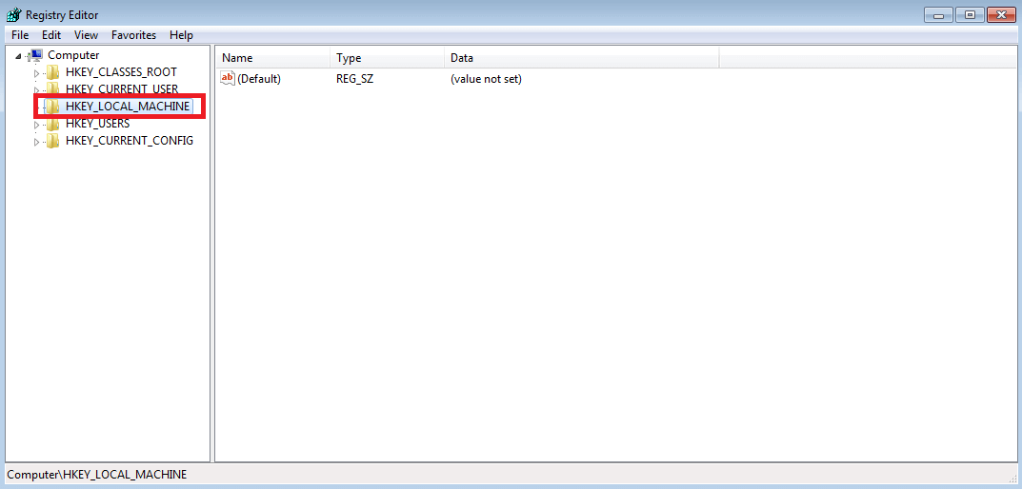Expand the HKEY_CURRENT_USER key
Viewport: 1022px width, 489px height.
click(36, 89)
